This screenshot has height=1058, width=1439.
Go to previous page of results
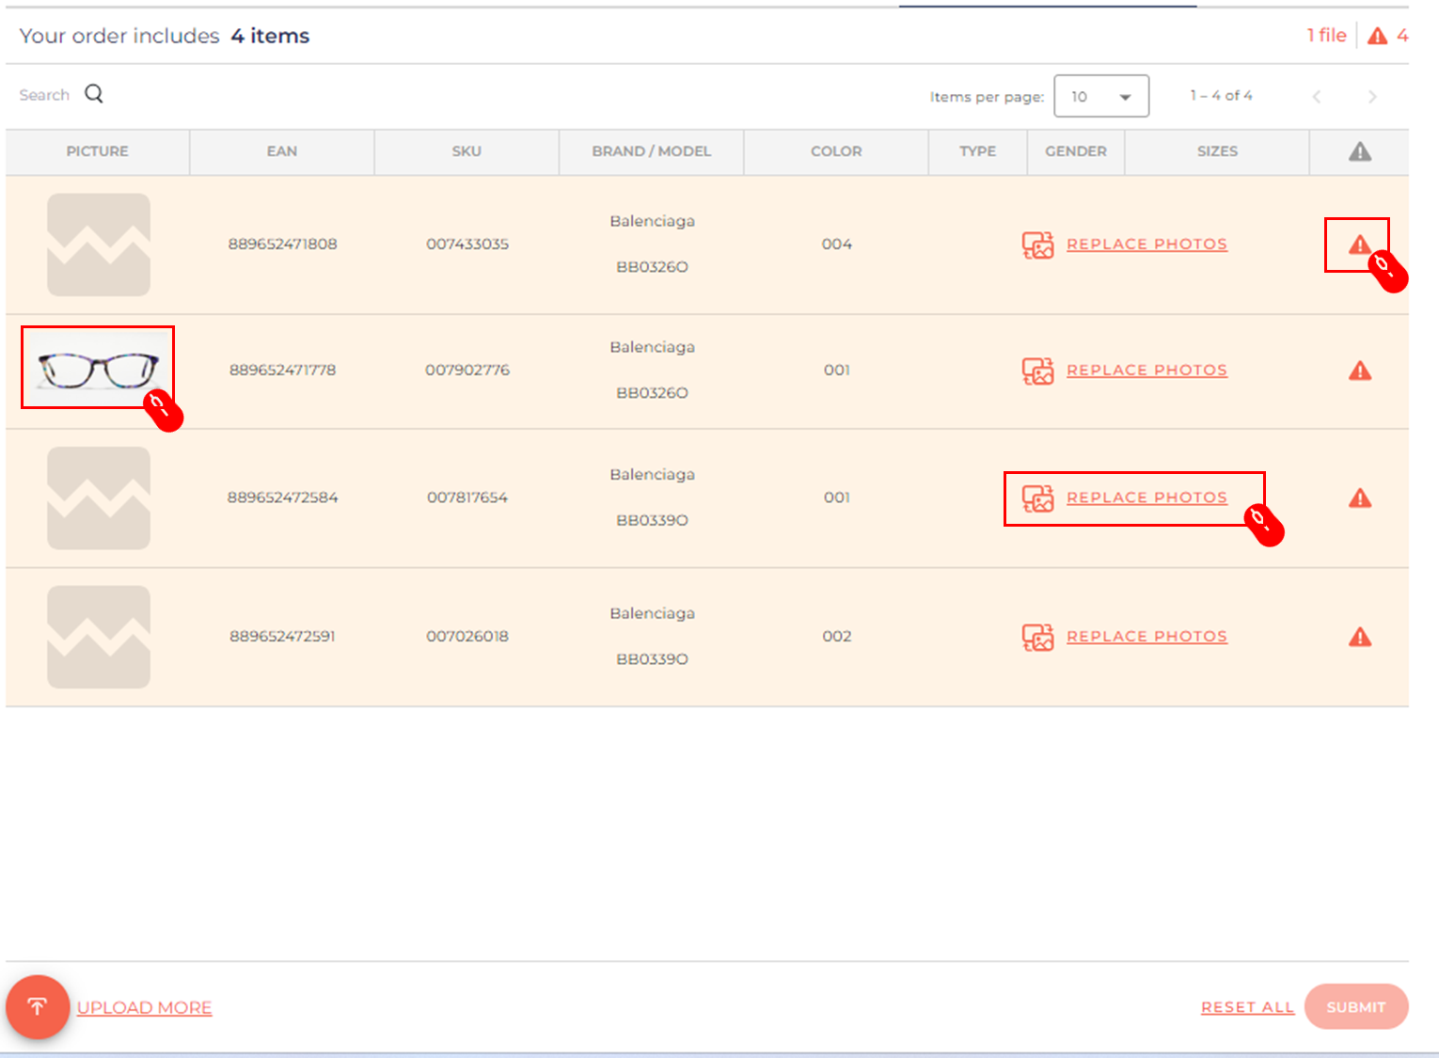1317,96
